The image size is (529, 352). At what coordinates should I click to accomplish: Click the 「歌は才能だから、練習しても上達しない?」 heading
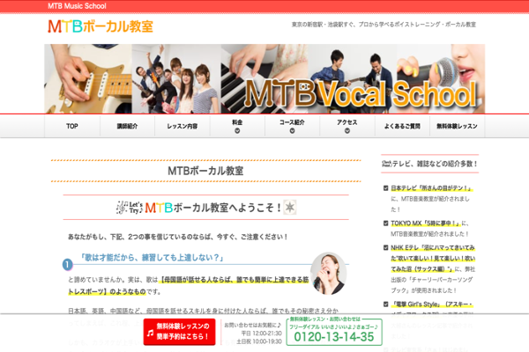click(x=152, y=258)
